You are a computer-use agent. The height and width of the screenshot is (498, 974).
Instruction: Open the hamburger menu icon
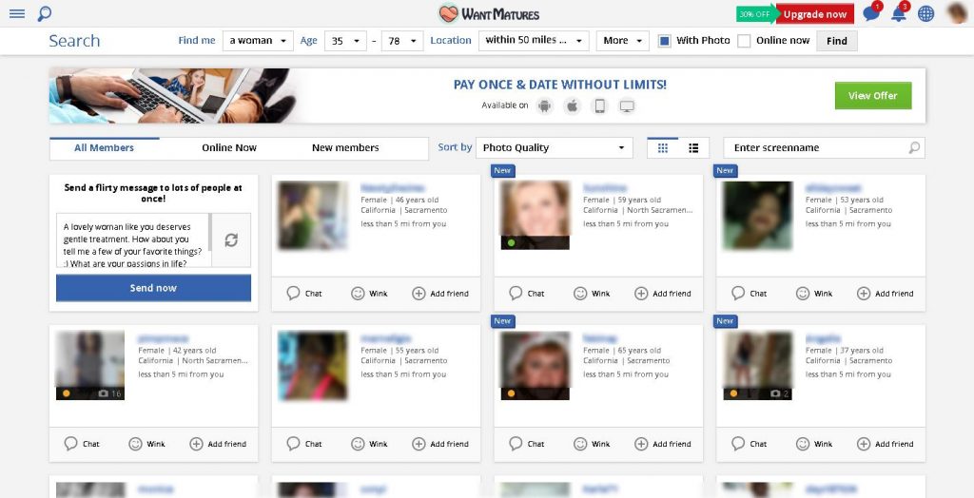[17, 13]
